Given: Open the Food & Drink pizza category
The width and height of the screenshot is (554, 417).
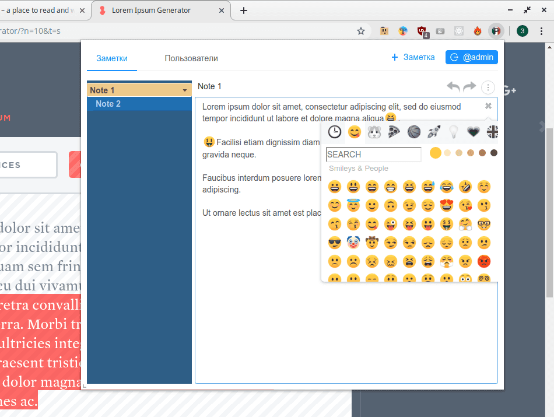Looking at the screenshot, I should pyautogui.click(x=394, y=132).
